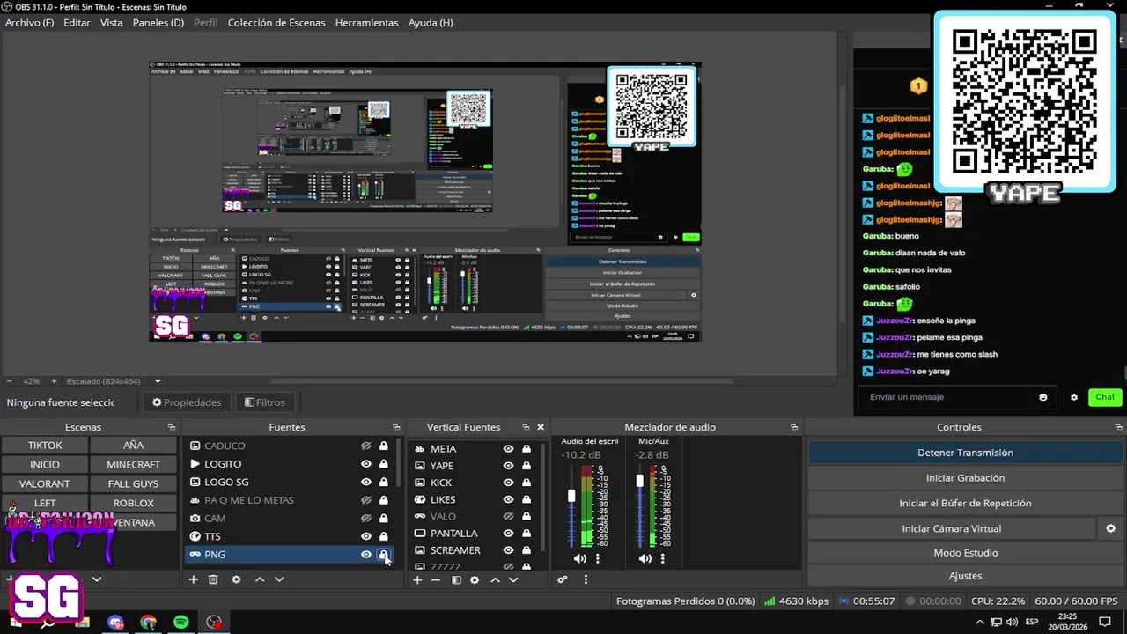Zoom in the preview with plus
The image size is (1127, 634).
click(54, 381)
